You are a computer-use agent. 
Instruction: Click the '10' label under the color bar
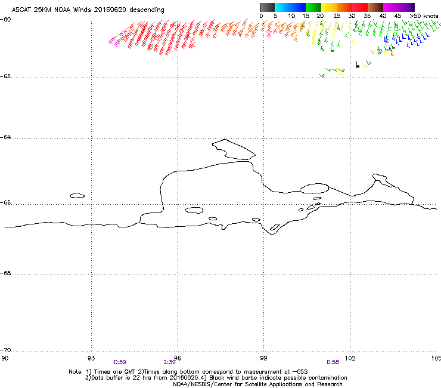click(x=291, y=16)
